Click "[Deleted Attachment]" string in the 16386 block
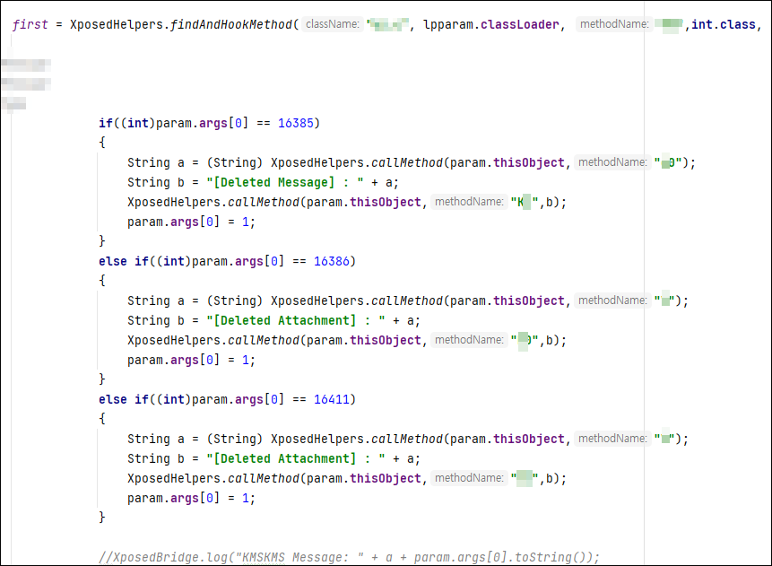The height and width of the screenshot is (566, 772). pos(295,321)
